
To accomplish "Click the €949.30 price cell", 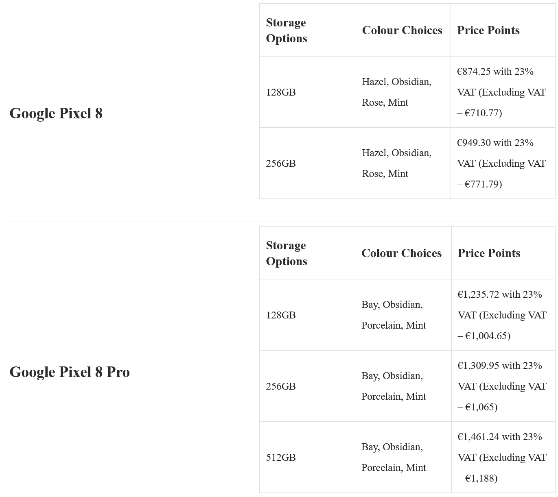I will [501, 163].
